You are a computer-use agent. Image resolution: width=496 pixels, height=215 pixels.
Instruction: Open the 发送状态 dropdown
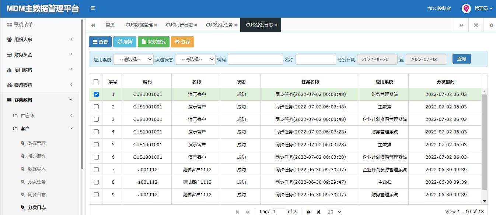195,59
